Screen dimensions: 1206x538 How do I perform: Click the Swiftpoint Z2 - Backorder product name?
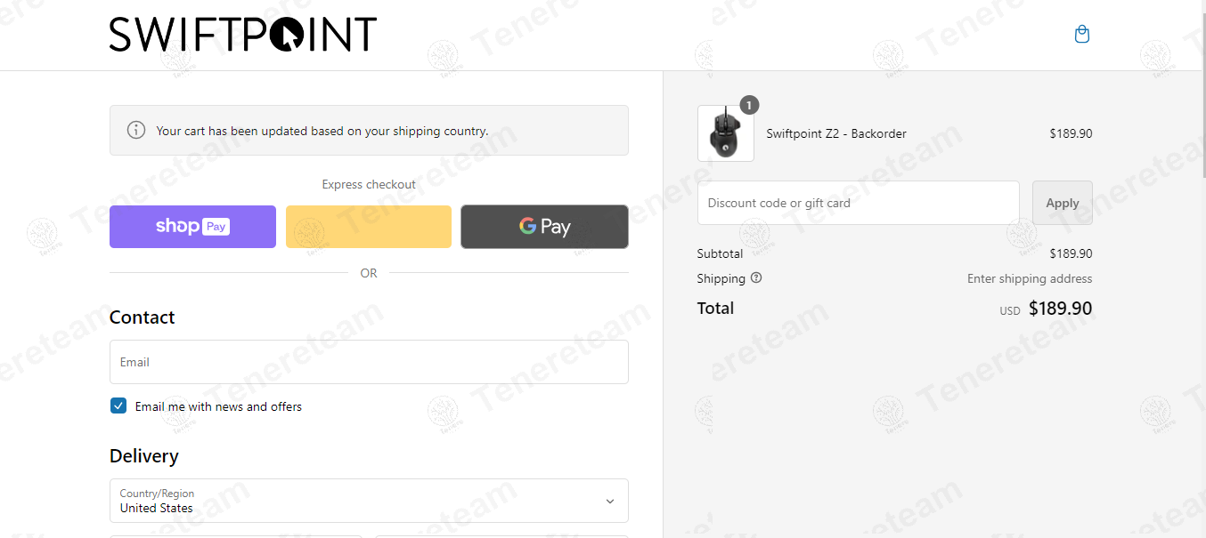point(835,134)
